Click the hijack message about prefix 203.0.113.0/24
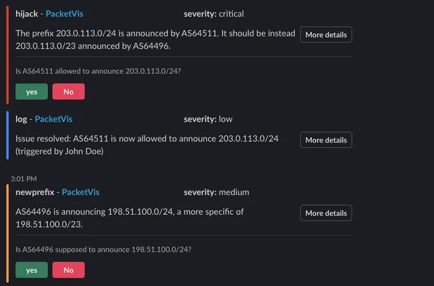 pos(155,39)
